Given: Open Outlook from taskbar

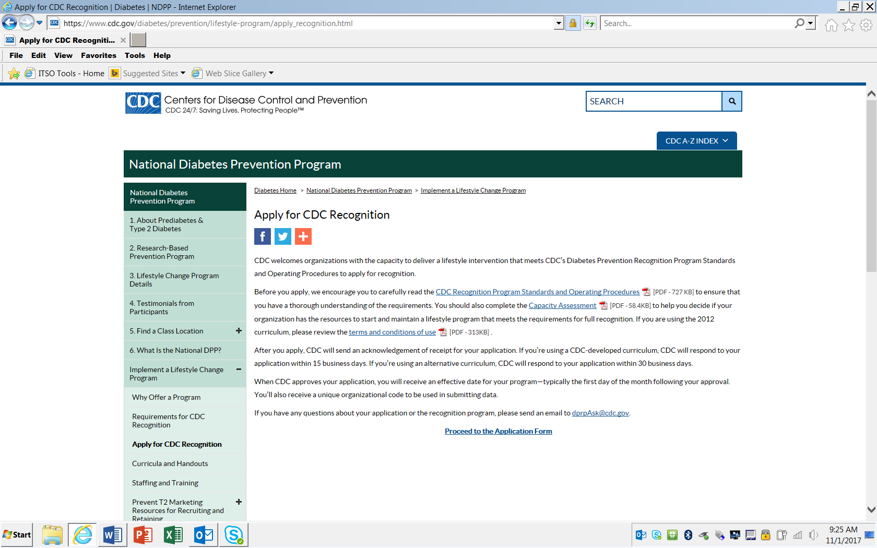Looking at the screenshot, I should 204,535.
